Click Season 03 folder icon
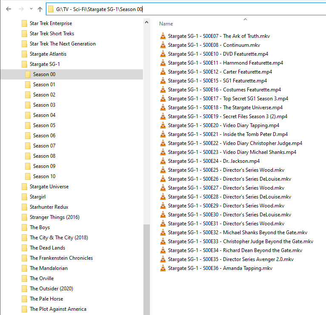Screen dimensions: 326x315 pos(28,105)
